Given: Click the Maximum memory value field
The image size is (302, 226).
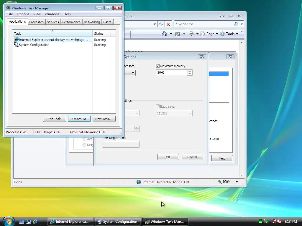Looking at the screenshot, I should [171, 72].
